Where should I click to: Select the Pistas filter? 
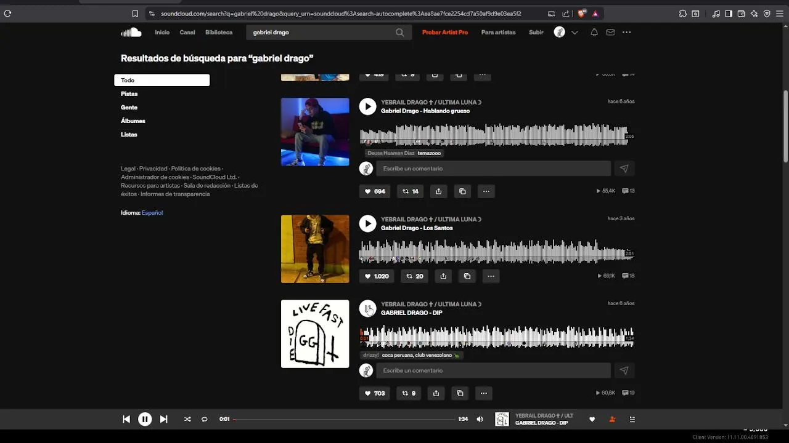(x=129, y=94)
